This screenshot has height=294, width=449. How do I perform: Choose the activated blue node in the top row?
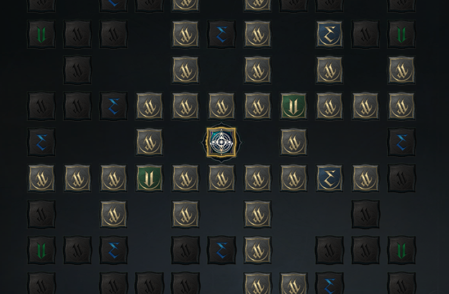(329, 34)
